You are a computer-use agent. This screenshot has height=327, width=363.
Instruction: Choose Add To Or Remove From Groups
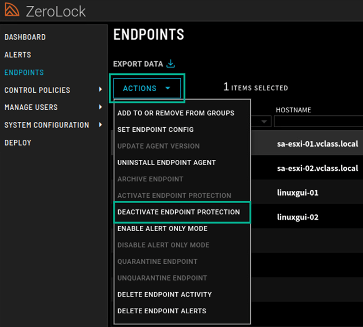tap(176, 113)
